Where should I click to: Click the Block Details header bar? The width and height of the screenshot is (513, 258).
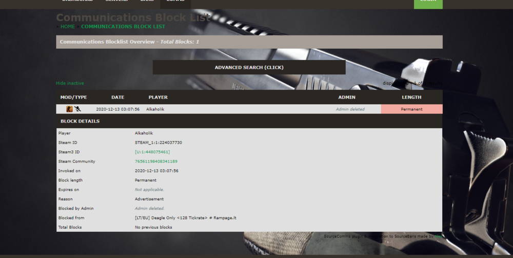[249, 121]
